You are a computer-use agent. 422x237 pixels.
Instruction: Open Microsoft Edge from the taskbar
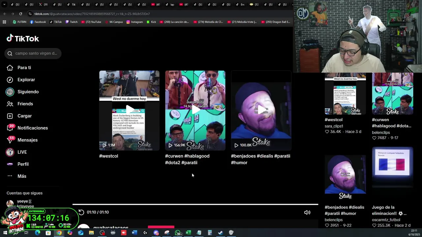[x=38, y=233]
